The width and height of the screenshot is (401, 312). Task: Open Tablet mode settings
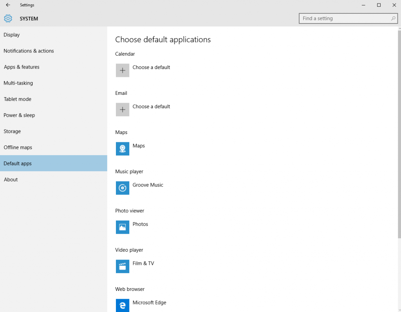53,99
